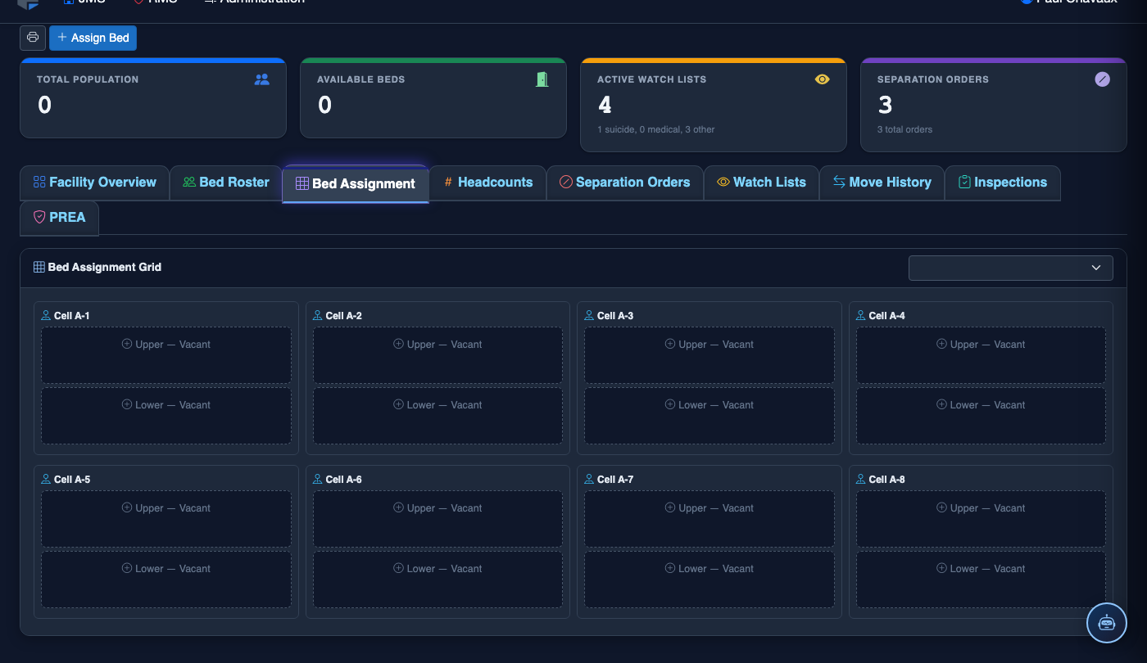Choose Upper vacant bed in Cell A-4
This screenshot has width=1147, height=663.
point(981,355)
